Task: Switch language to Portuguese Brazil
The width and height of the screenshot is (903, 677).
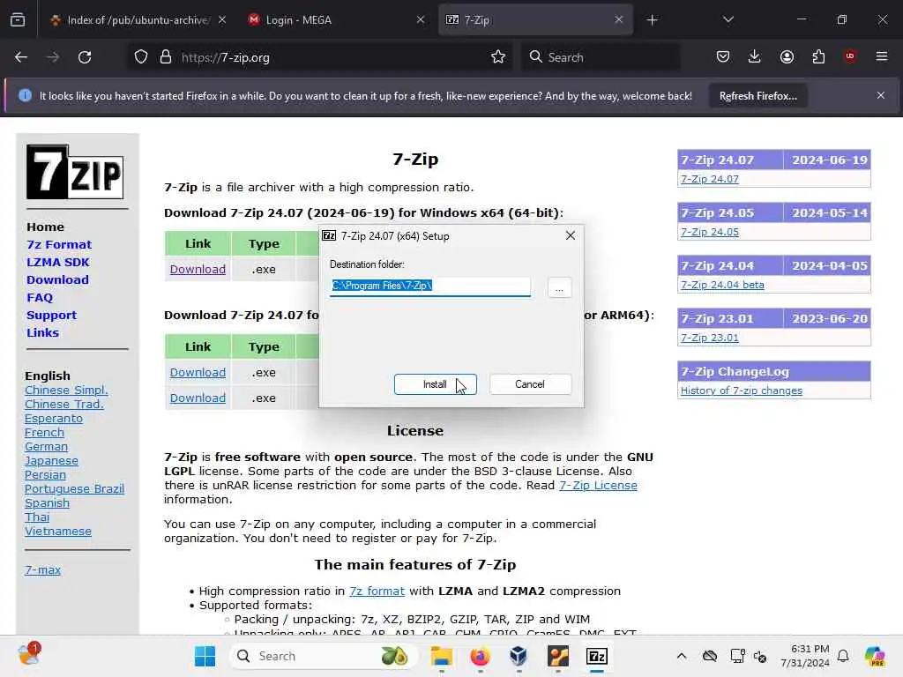Action: (74, 488)
